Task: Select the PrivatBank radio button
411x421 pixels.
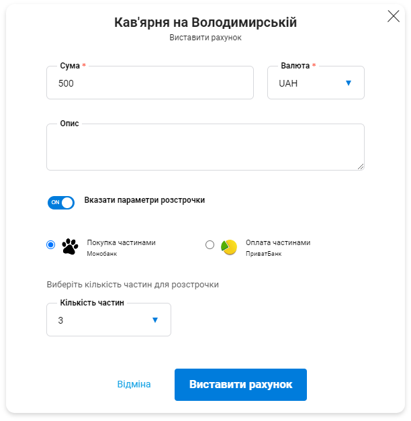Action: 210,244
